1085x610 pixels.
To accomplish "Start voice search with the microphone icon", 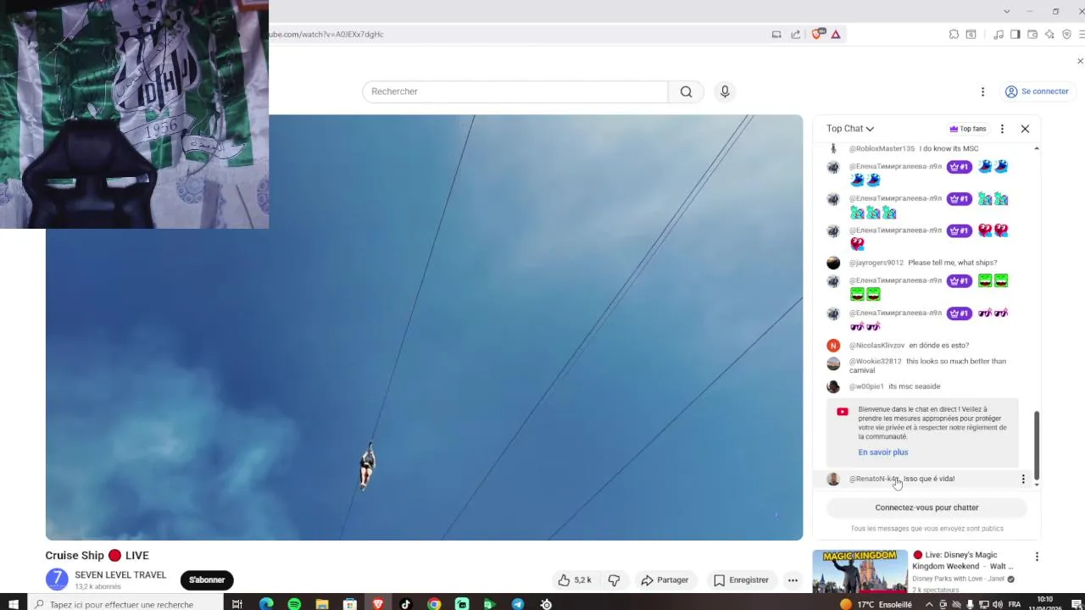I will click(725, 91).
